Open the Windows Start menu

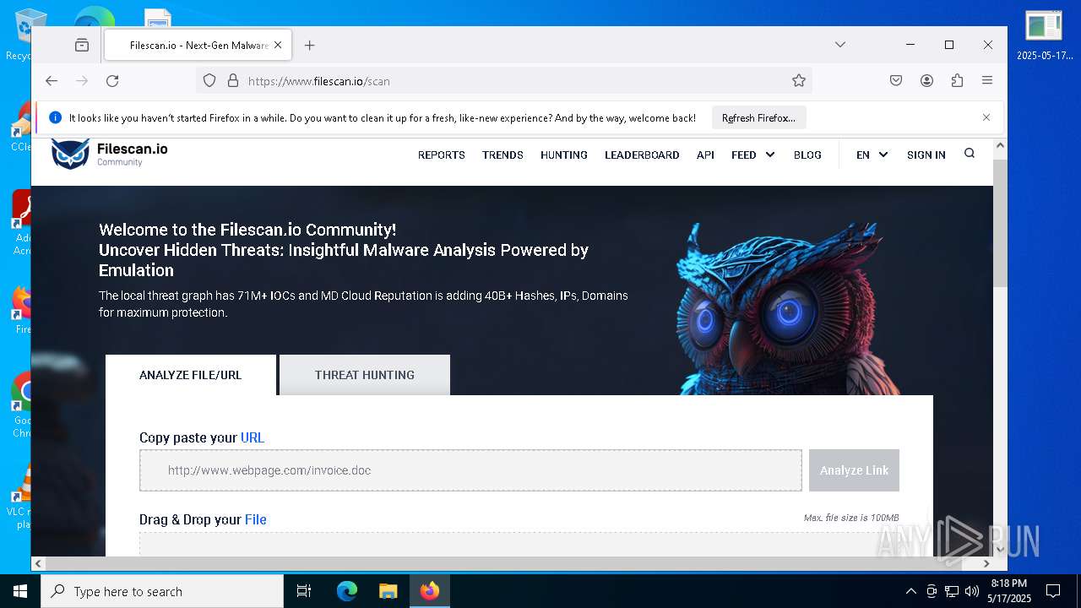[x=20, y=591]
